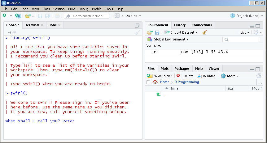Viewport: 267px width, 143px height.
Task: Click Save workspace disk icon
Action: pyautogui.click(x=157, y=32)
